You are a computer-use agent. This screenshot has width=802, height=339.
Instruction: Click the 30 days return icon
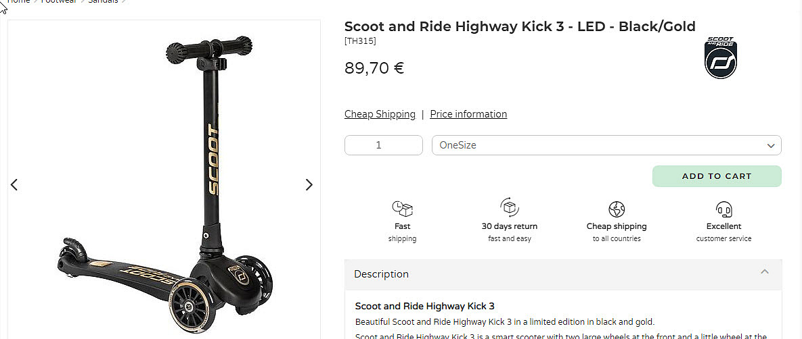tap(510, 207)
